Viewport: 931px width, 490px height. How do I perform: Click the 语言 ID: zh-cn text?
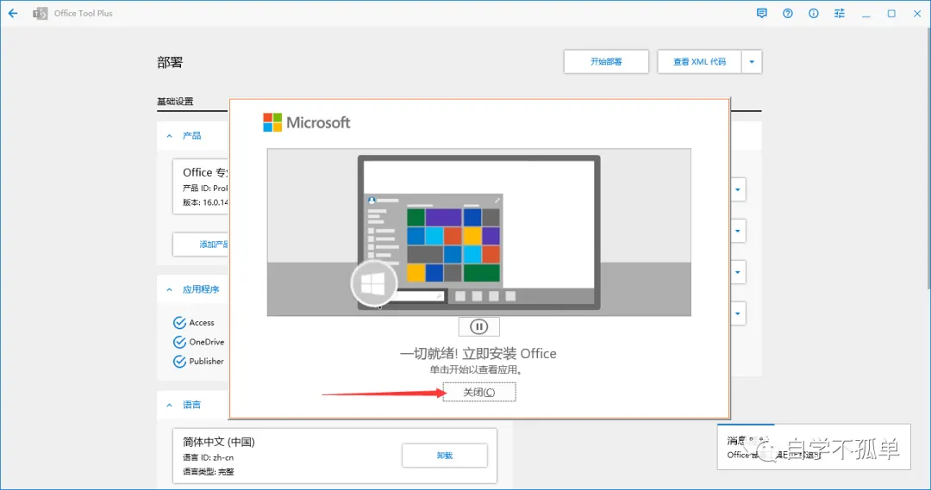[x=208, y=457]
